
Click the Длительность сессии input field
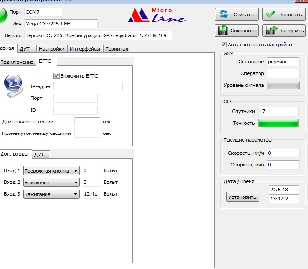click(x=87, y=122)
